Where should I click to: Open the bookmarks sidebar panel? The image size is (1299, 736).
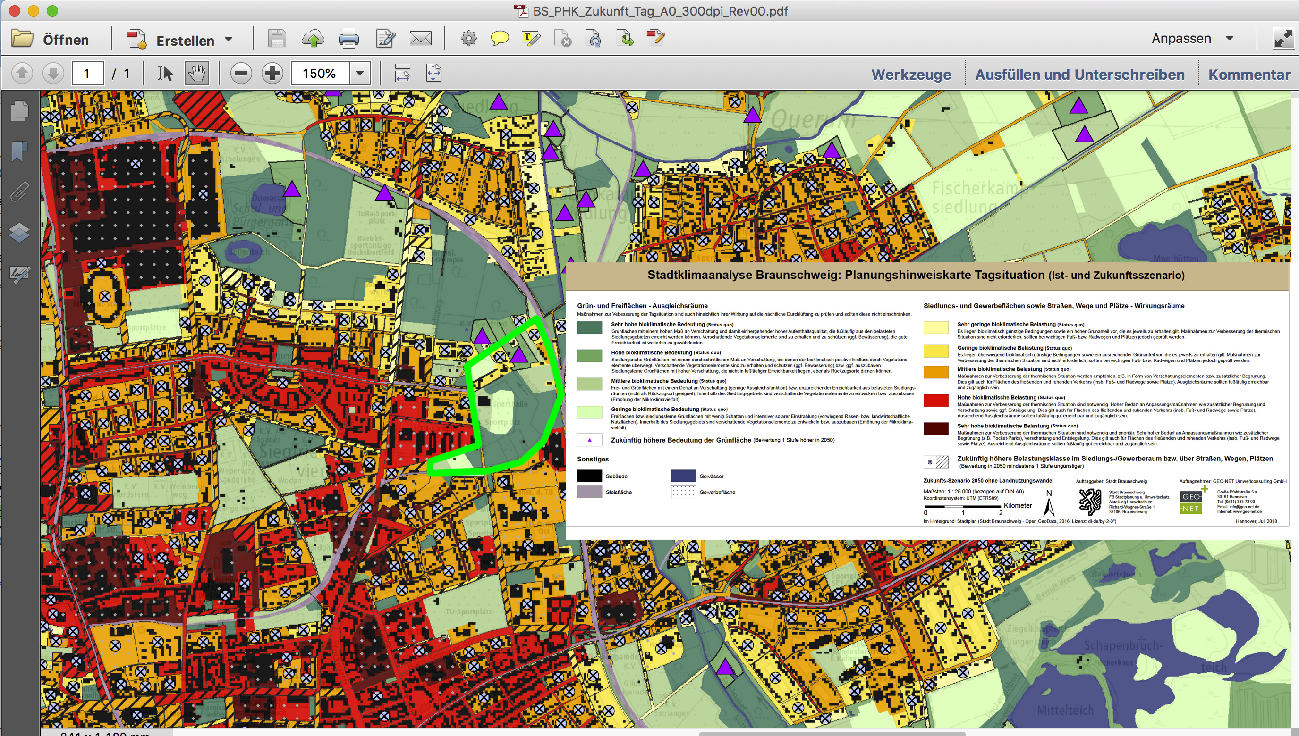(20, 151)
